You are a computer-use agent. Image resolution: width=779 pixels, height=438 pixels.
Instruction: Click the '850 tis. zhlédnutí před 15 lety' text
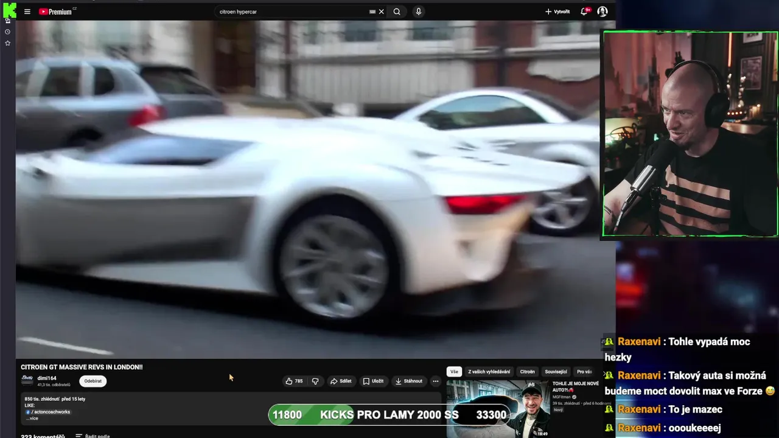pyautogui.click(x=55, y=399)
